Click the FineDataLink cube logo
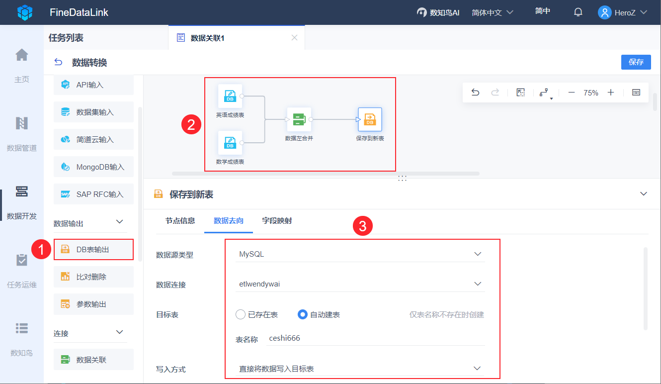The width and height of the screenshot is (661, 384). point(25,12)
